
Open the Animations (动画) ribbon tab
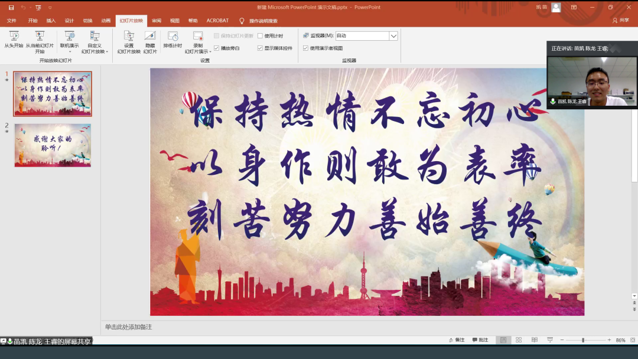tap(106, 21)
